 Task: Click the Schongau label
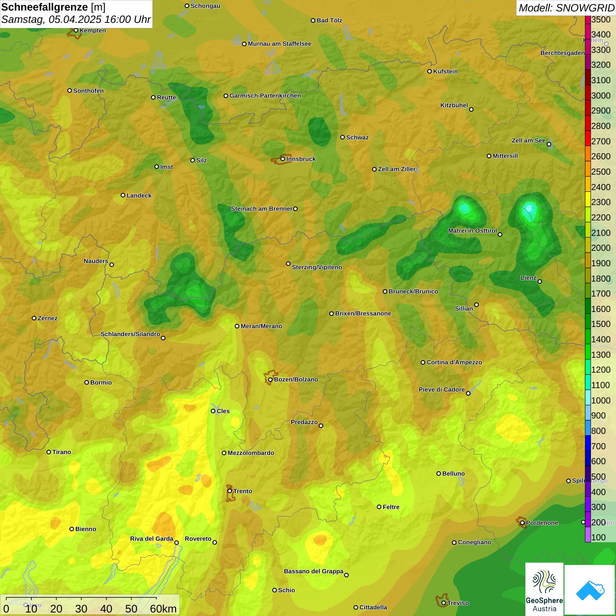pyautogui.click(x=205, y=6)
